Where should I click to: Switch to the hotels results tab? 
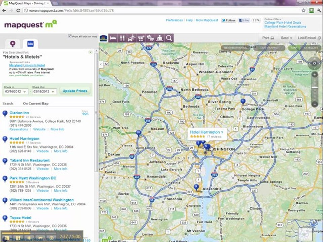tap(31, 44)
